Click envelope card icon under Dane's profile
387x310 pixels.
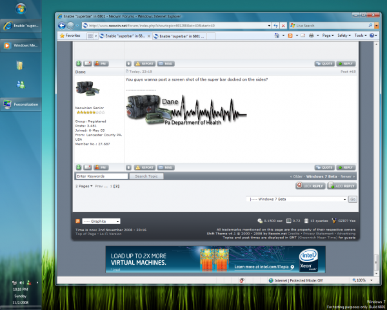88,167
